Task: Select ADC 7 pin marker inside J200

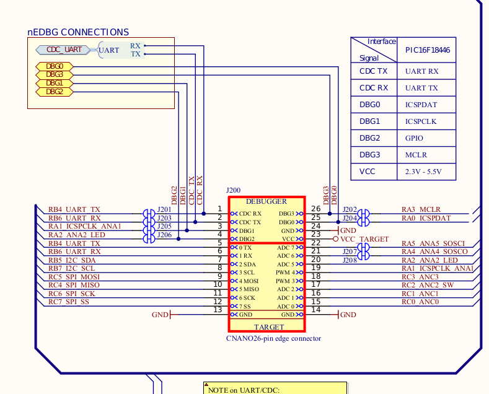Action: click(300, 248)
